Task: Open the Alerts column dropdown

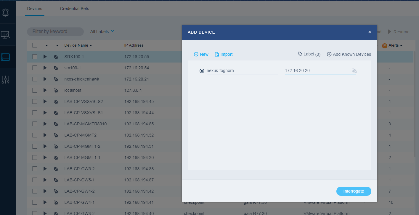Action: 401,45
